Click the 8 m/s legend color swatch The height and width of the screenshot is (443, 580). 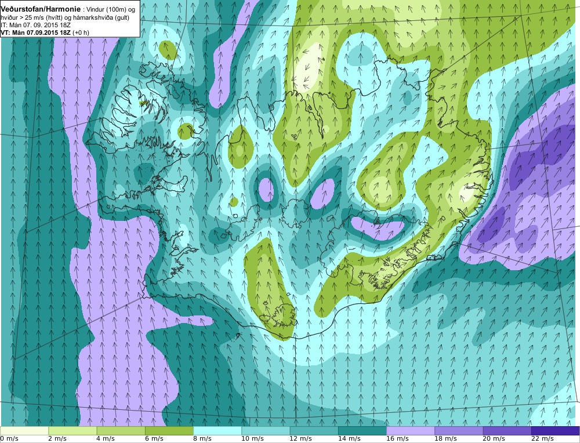tap(217, 431)
